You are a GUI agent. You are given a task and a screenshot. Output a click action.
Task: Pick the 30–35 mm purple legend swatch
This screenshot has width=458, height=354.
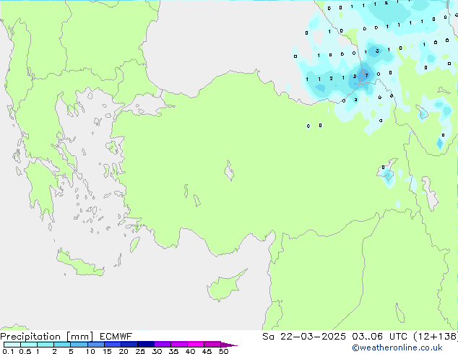click(x=163, y=345)
